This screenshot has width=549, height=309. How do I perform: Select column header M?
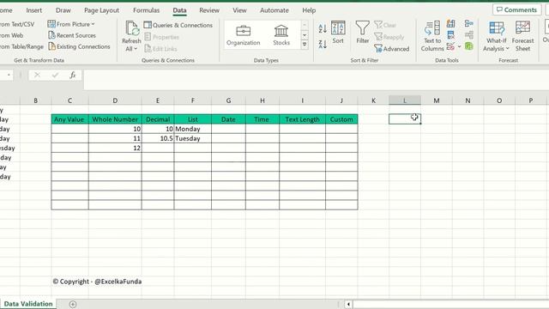(x=437, y=100)
